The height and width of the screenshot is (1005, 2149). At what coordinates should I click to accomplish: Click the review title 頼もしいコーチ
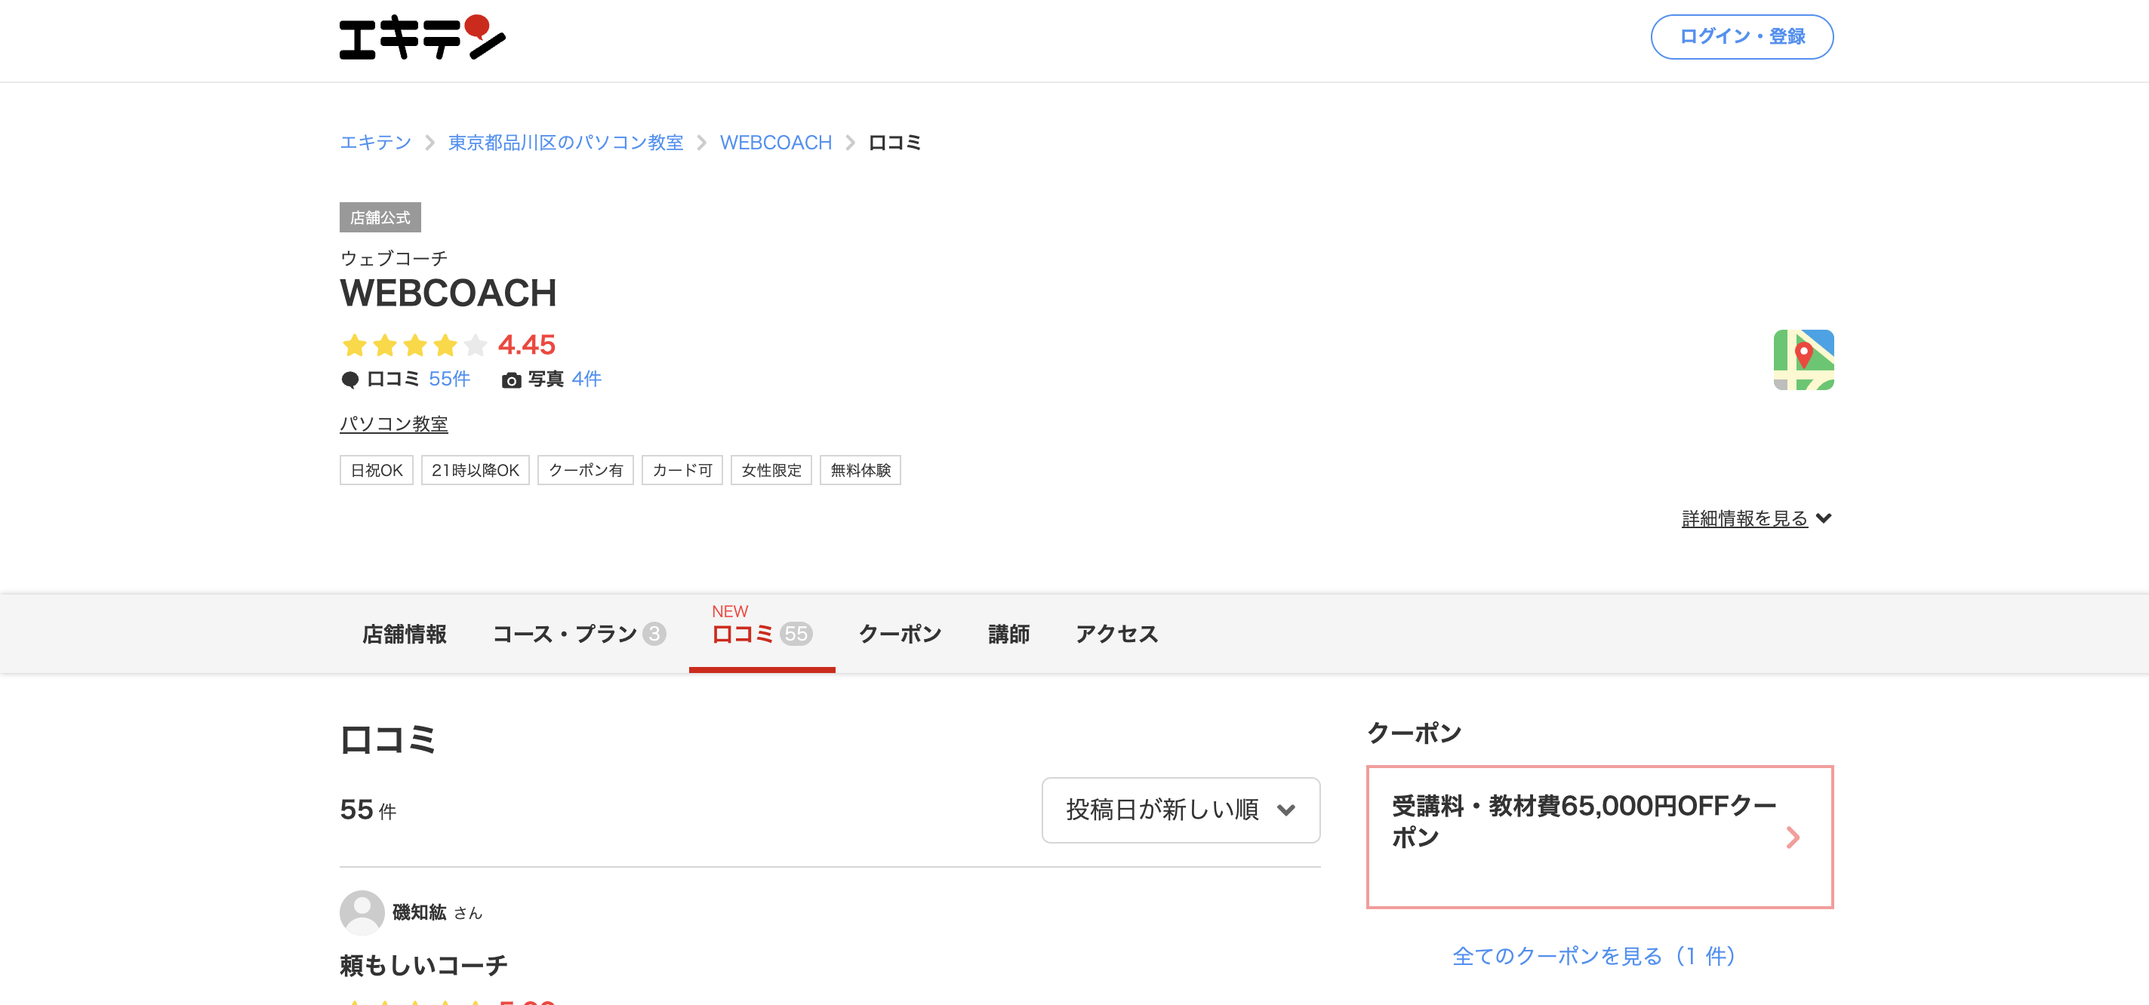point(423,965)
